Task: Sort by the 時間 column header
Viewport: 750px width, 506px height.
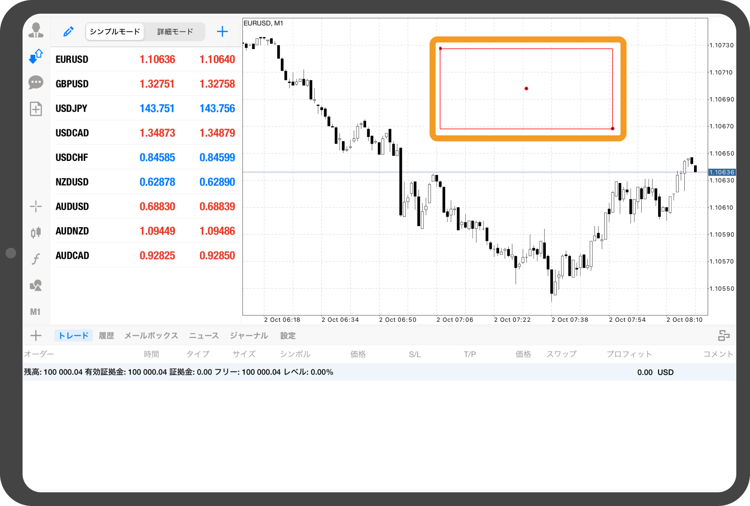Action: [x=151, y=354]
